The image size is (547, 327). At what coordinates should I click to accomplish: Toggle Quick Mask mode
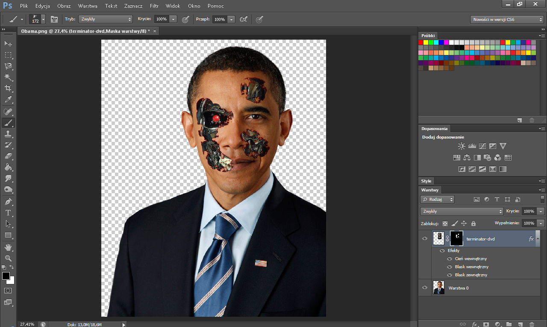click(8, 290)
